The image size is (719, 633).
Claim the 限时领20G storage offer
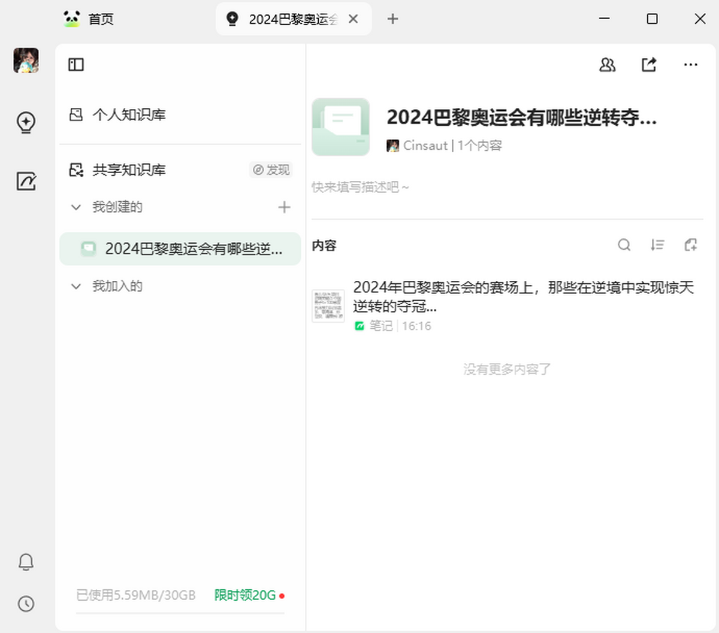[x=245, y=595]
